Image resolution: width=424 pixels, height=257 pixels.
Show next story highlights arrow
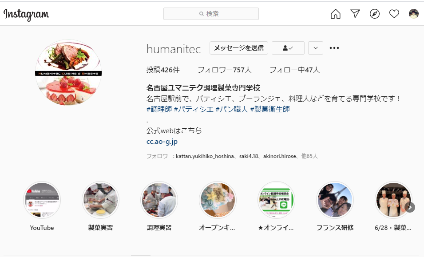coord(410,207)
